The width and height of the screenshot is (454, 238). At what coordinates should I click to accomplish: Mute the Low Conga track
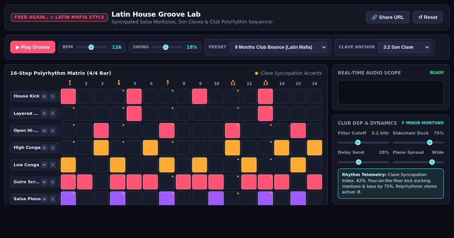(44, 165)
